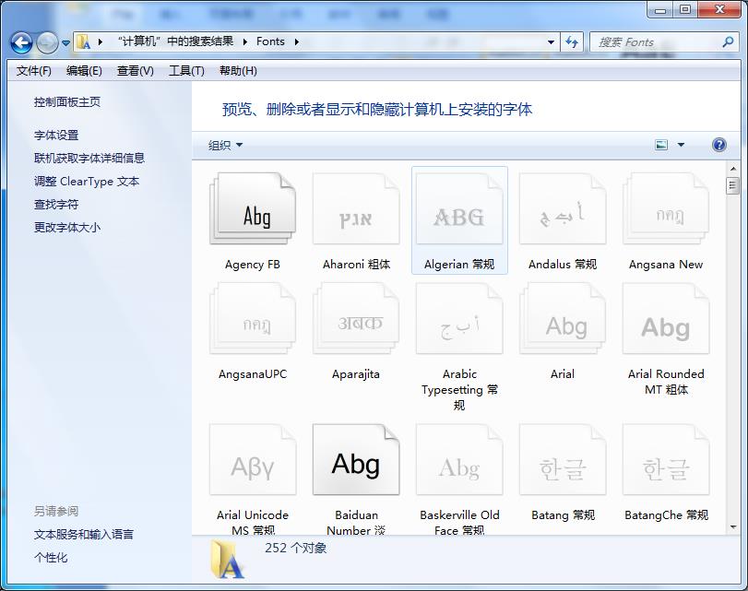Select the Baiduan Number font icon

(x=356, y=460)
